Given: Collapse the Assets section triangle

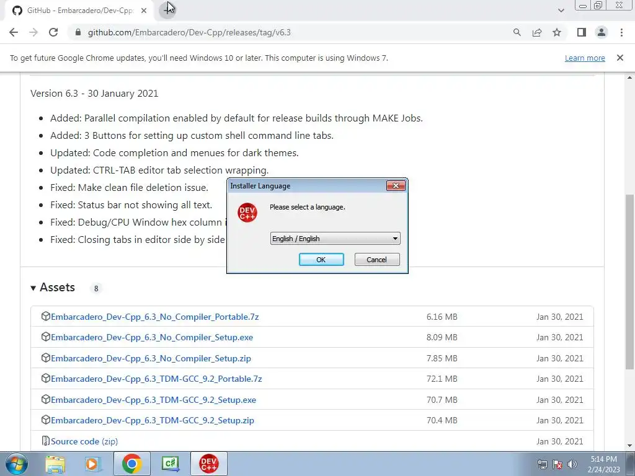Looking at the screenshot, I should pos(33,288).
